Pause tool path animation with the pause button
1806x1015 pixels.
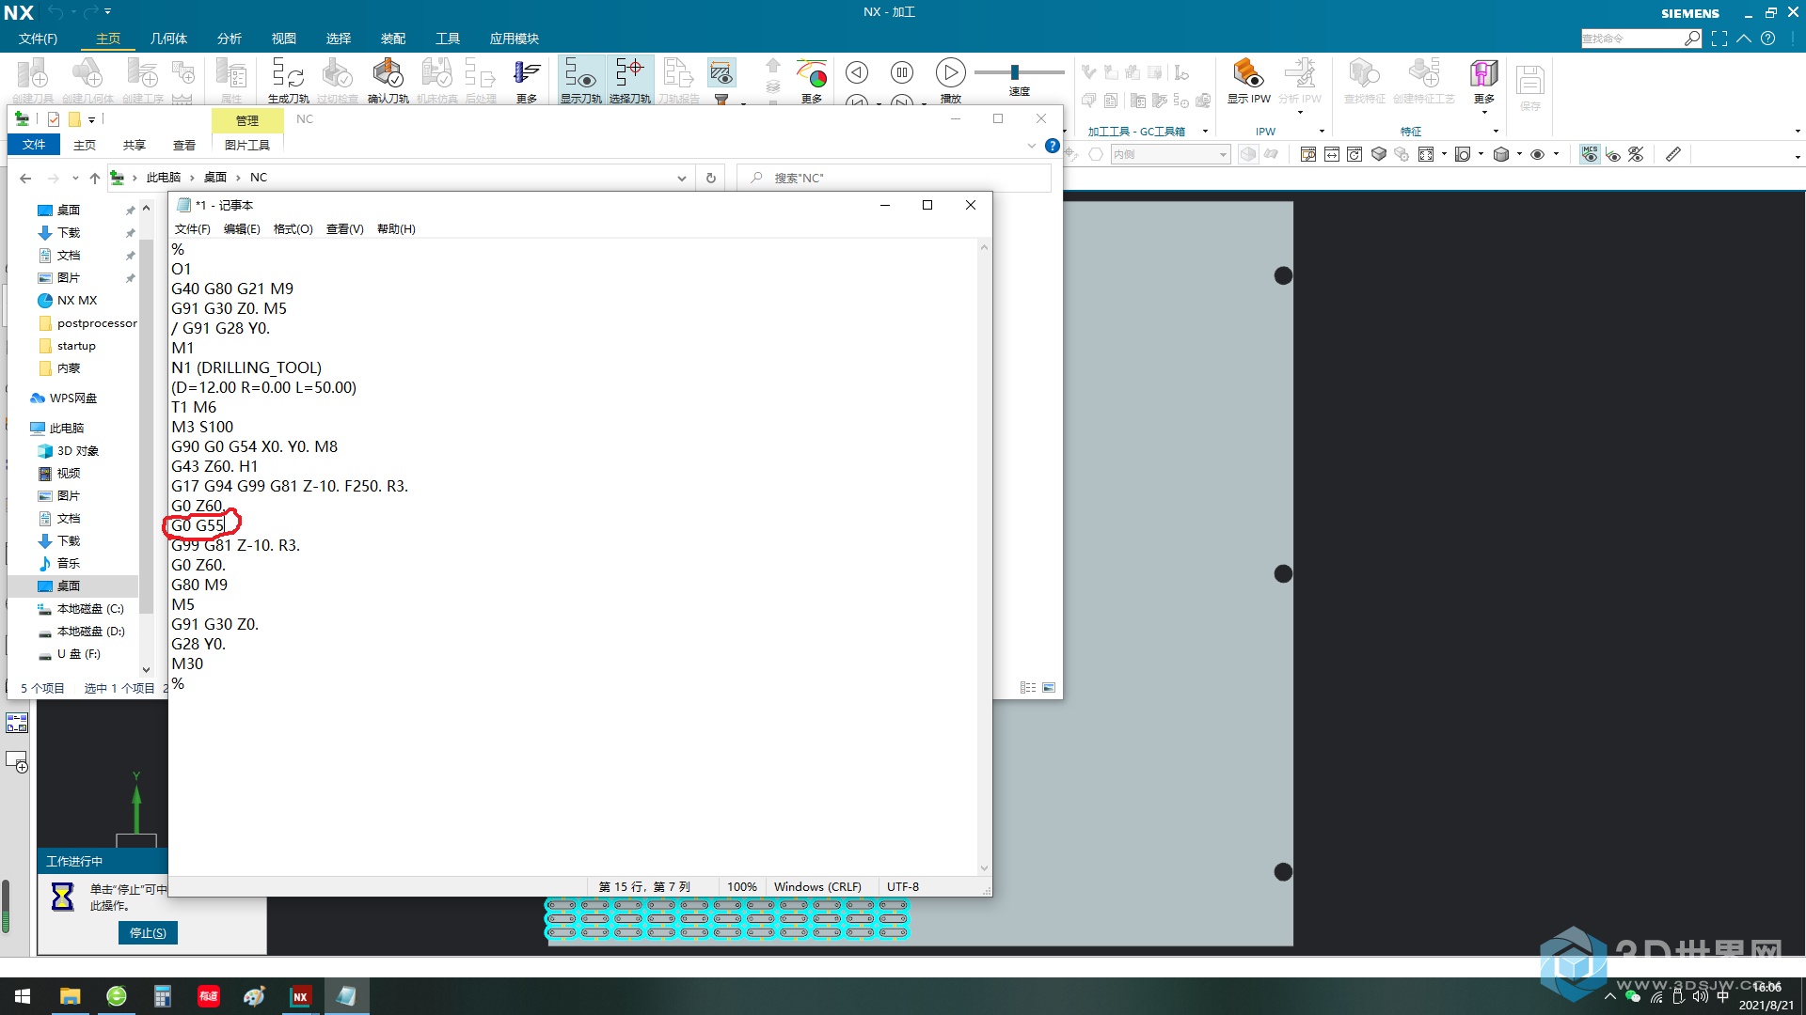(901, 72)
